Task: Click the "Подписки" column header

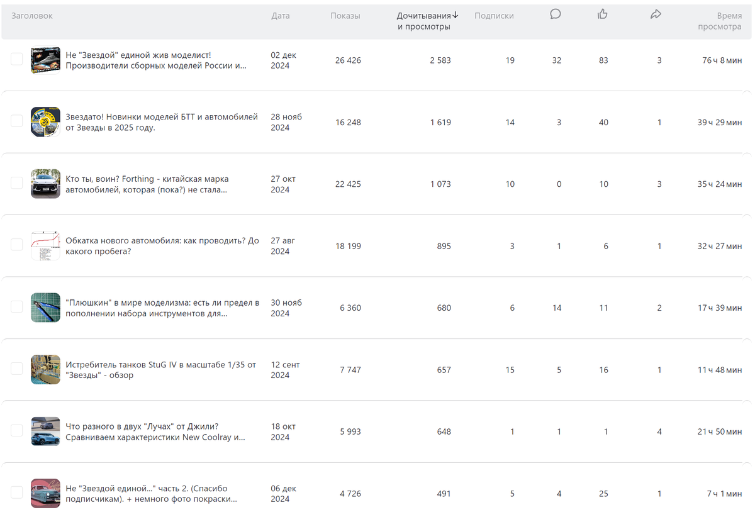Action: [x=494, y=16]
